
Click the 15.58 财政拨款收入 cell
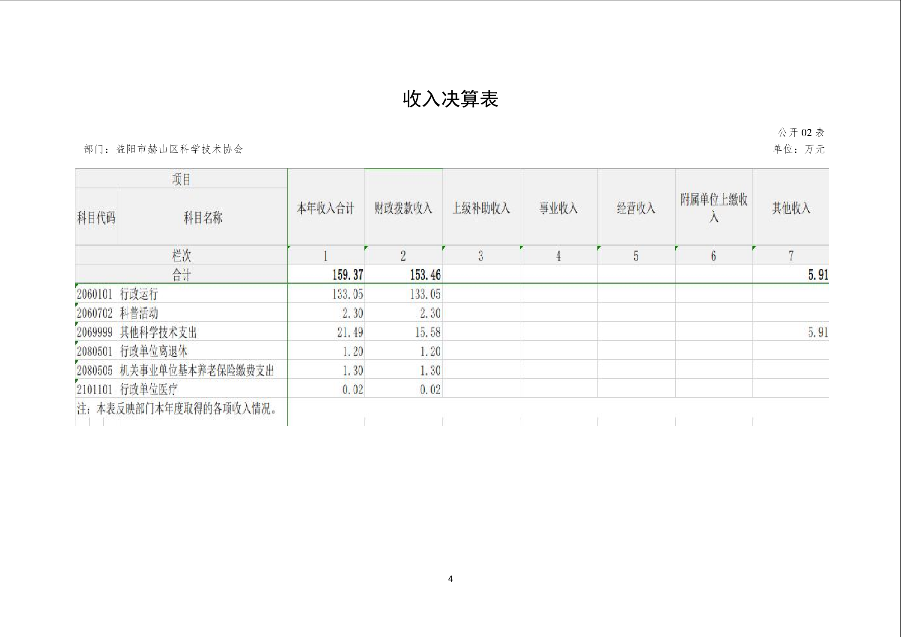[427, 332]
